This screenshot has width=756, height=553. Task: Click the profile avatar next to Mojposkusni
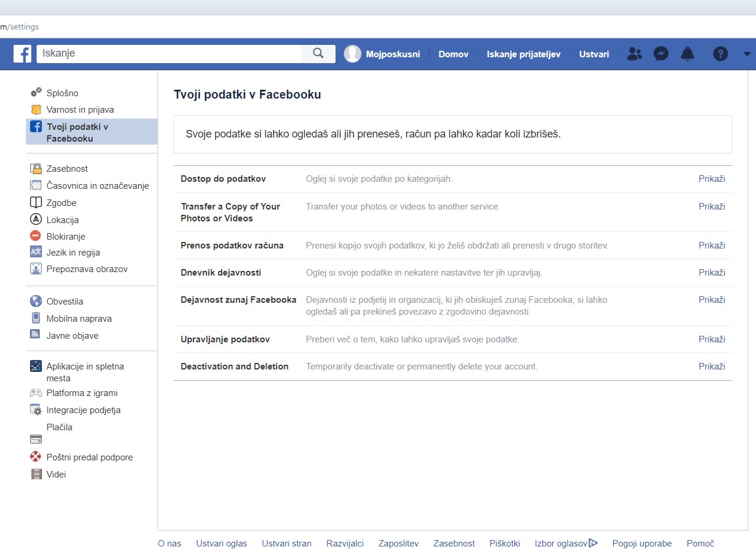coord(353,54)
